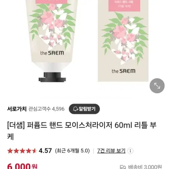169x169 pixels.
Task: Click the black cap of the tube
Action: pos(52,77)
